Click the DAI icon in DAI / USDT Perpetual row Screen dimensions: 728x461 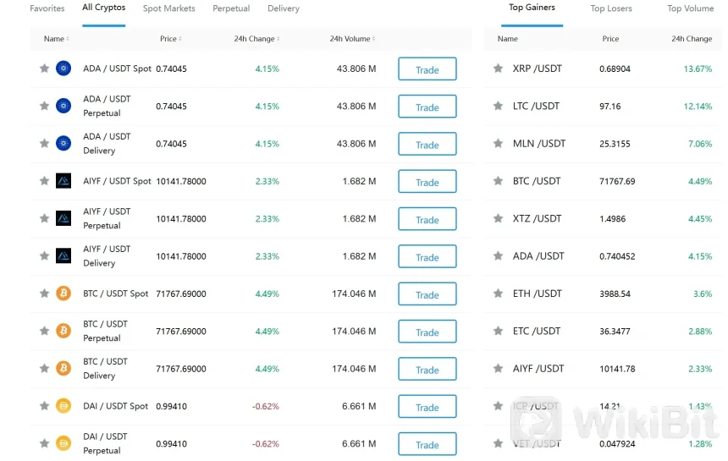coord(63,443)
